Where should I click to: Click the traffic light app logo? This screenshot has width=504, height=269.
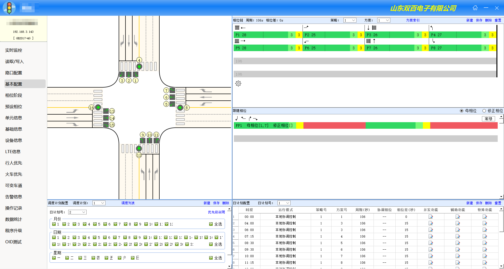[x=9, y=8]
